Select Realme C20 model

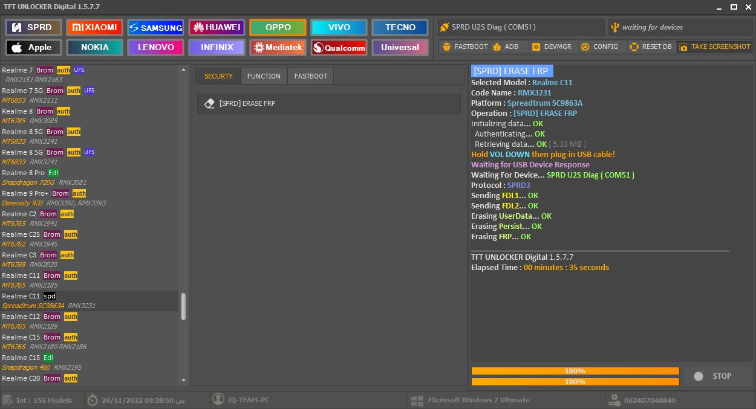point(90,378)
